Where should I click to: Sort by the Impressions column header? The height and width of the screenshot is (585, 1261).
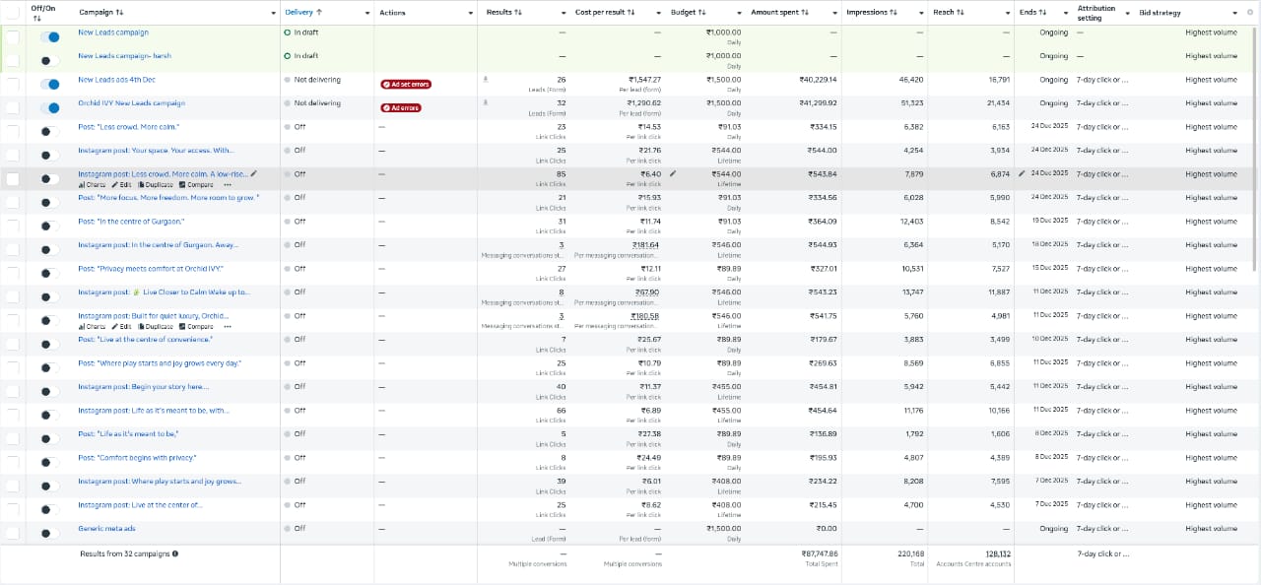pyautogui.click(x=872, y=13)
